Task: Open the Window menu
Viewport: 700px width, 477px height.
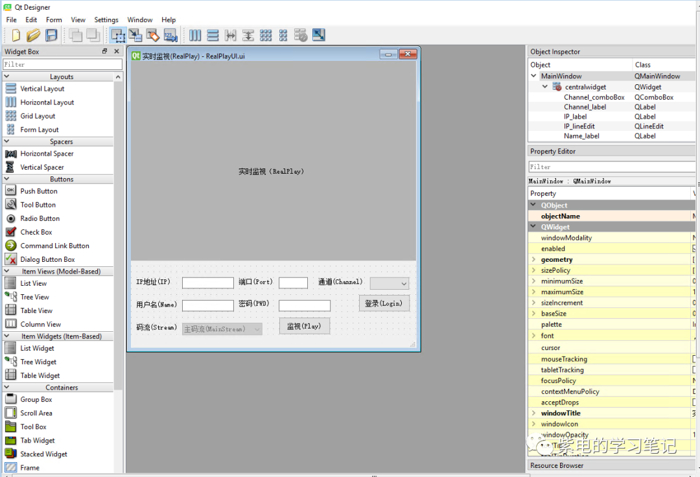Action: click(140, 19)
